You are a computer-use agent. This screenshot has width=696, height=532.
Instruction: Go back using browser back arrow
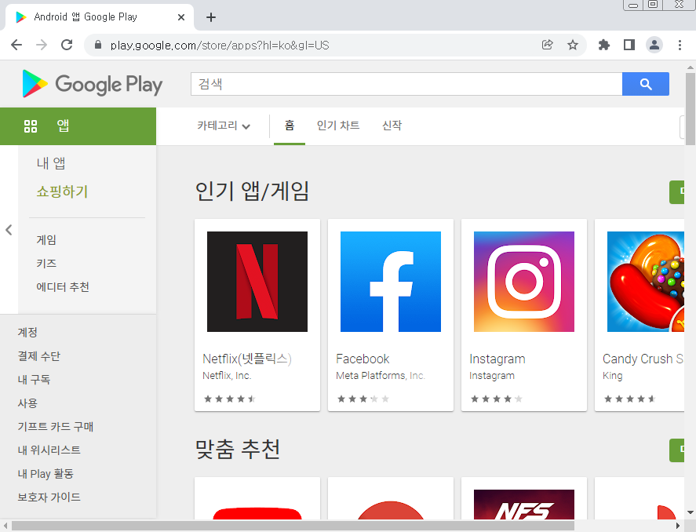click(16, 45)
